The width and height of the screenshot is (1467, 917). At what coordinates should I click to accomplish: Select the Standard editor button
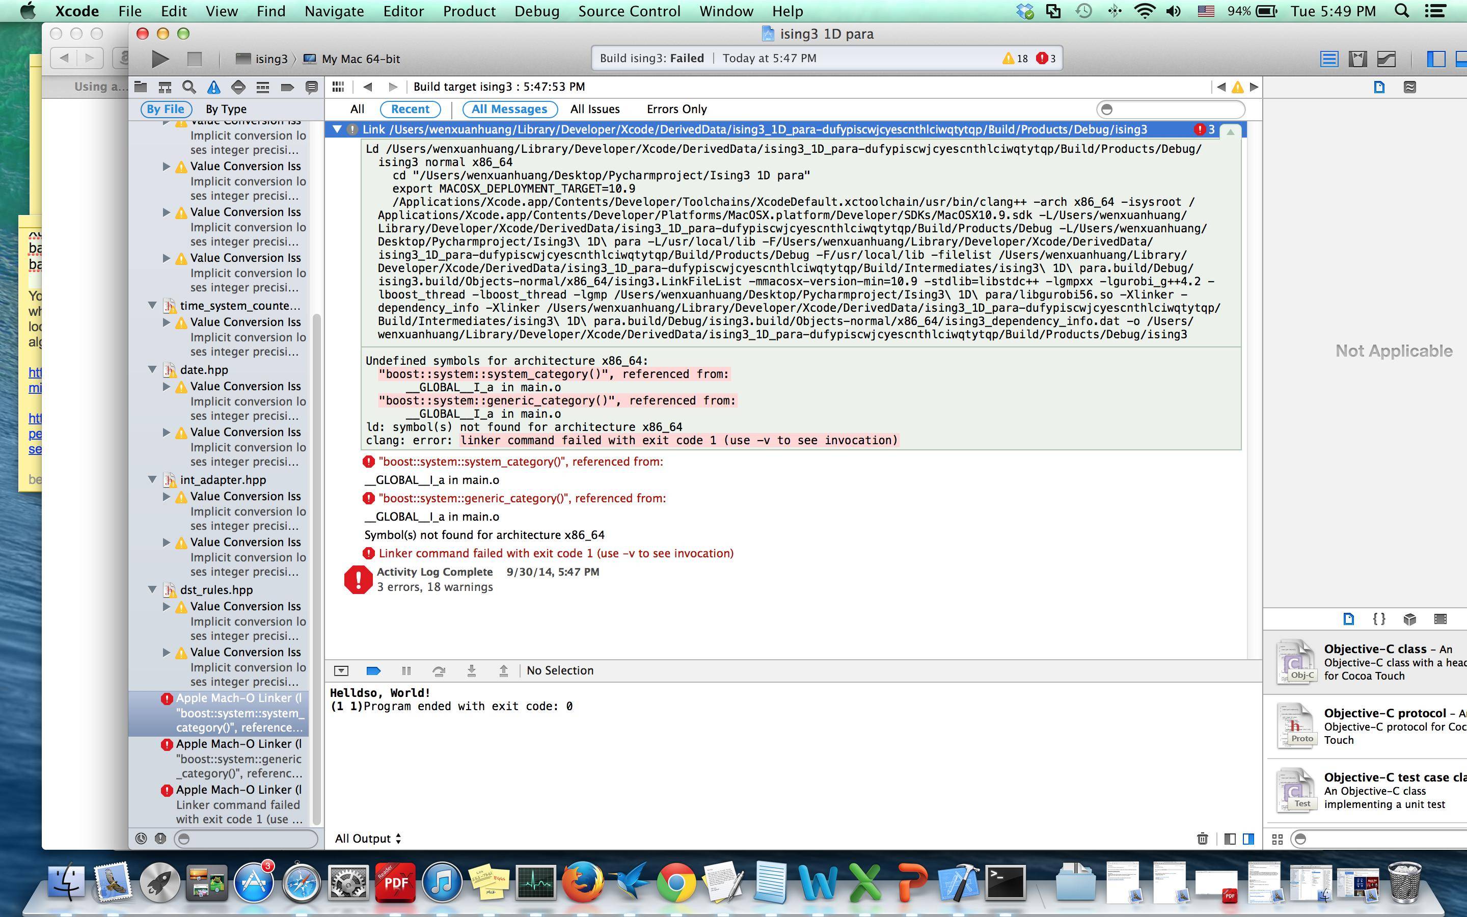1329,59
